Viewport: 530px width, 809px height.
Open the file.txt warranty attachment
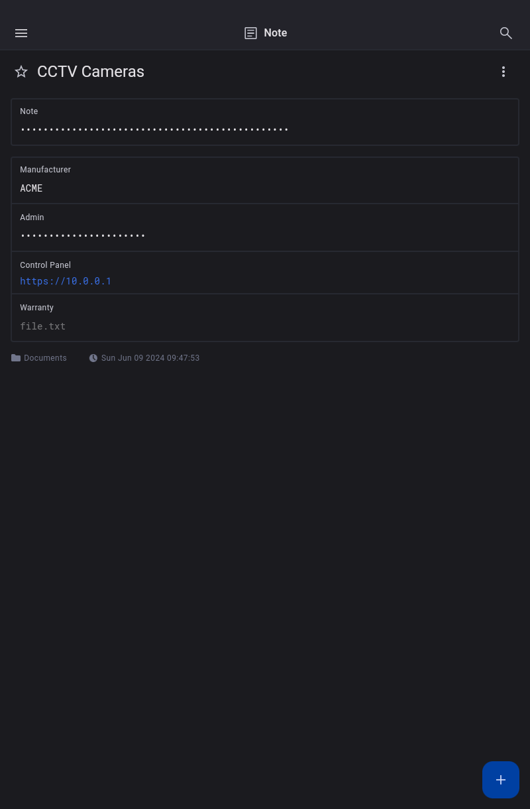click(x=43, y=326)
